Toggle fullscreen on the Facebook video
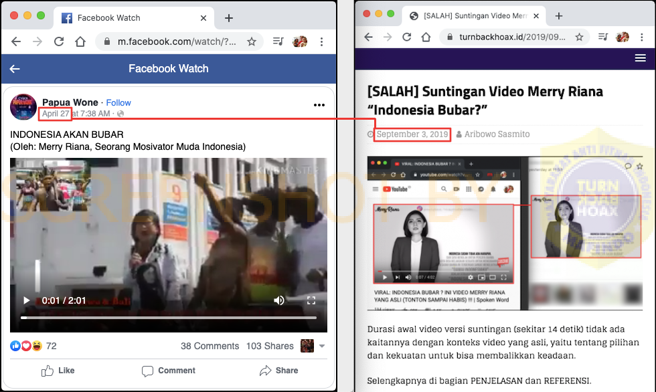 [x=311, y=300]
